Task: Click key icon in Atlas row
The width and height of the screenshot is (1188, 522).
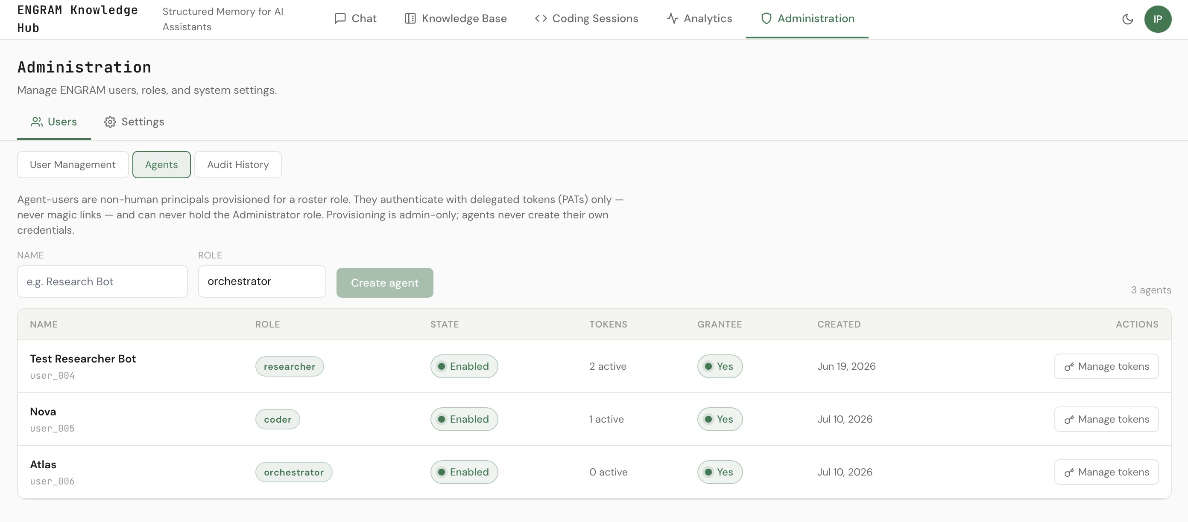Action: (x=1068, y=473)
